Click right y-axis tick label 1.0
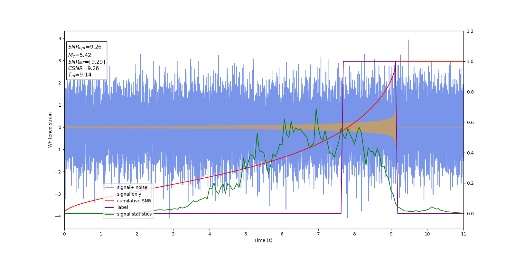Image resolution: width=515 pixels, height=257 pixels. point(470,61)
